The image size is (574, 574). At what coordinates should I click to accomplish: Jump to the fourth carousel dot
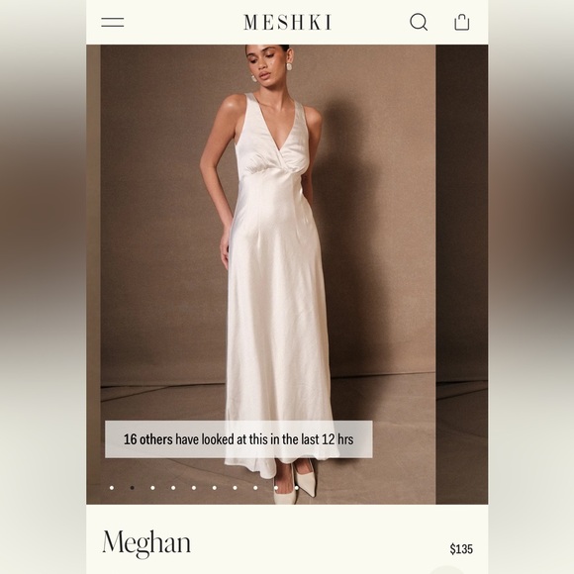click(173, 488)
